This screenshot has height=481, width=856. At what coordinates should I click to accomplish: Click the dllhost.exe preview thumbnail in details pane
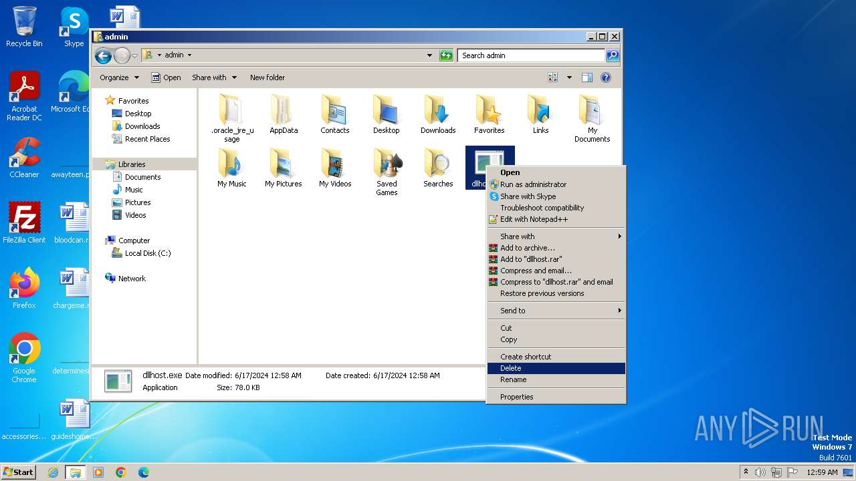118,381
